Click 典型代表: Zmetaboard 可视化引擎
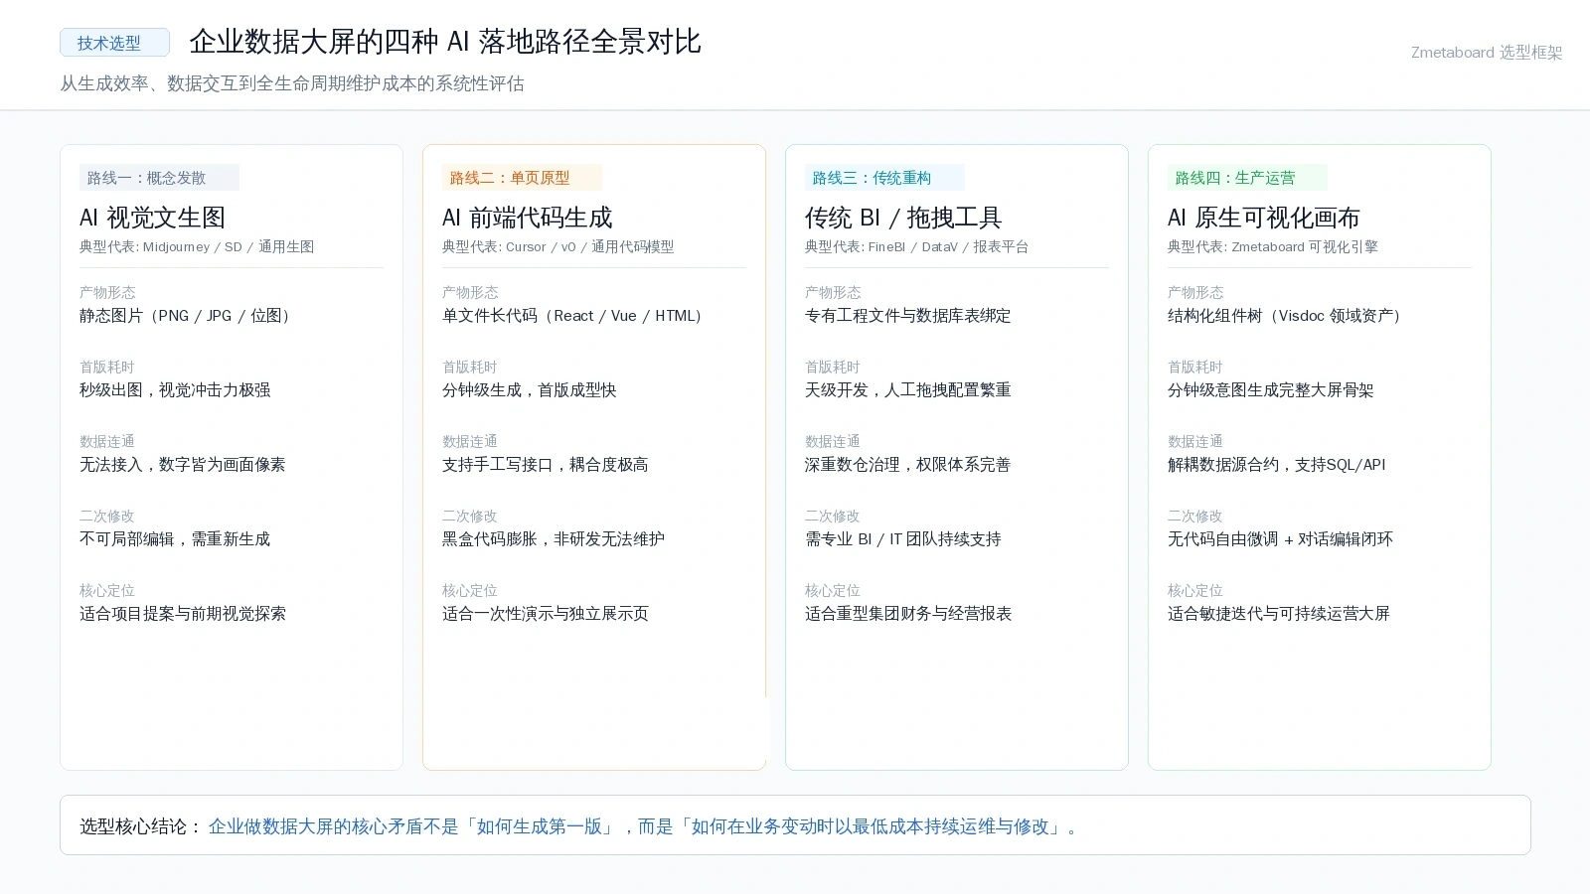 (x=1272, y=247)
